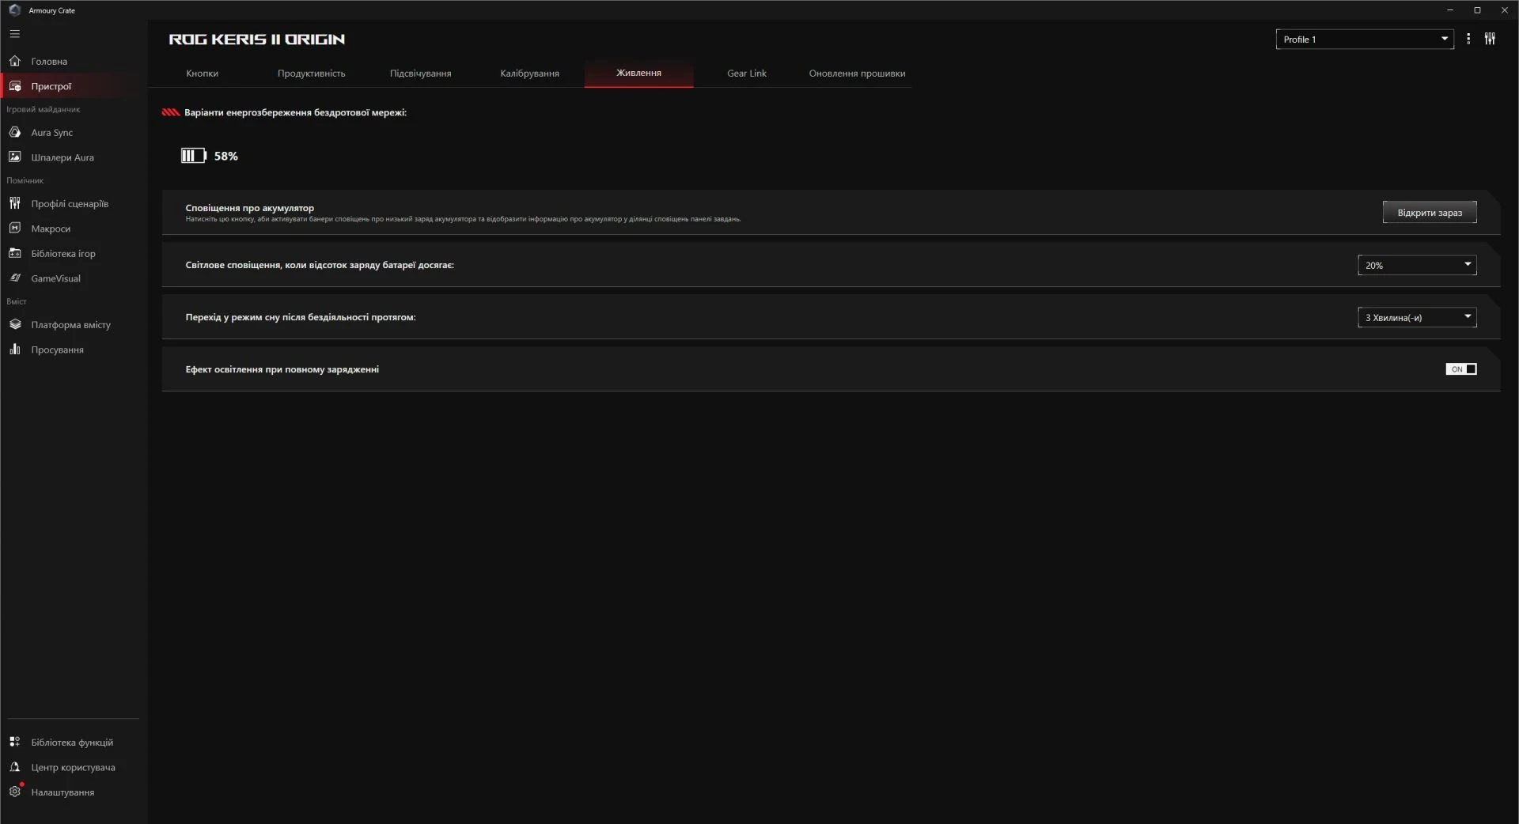Open the 3 Хвилина sleep time dropdown
Image resolution: width=1519 pixels, height=824 pixels.
1417,317
